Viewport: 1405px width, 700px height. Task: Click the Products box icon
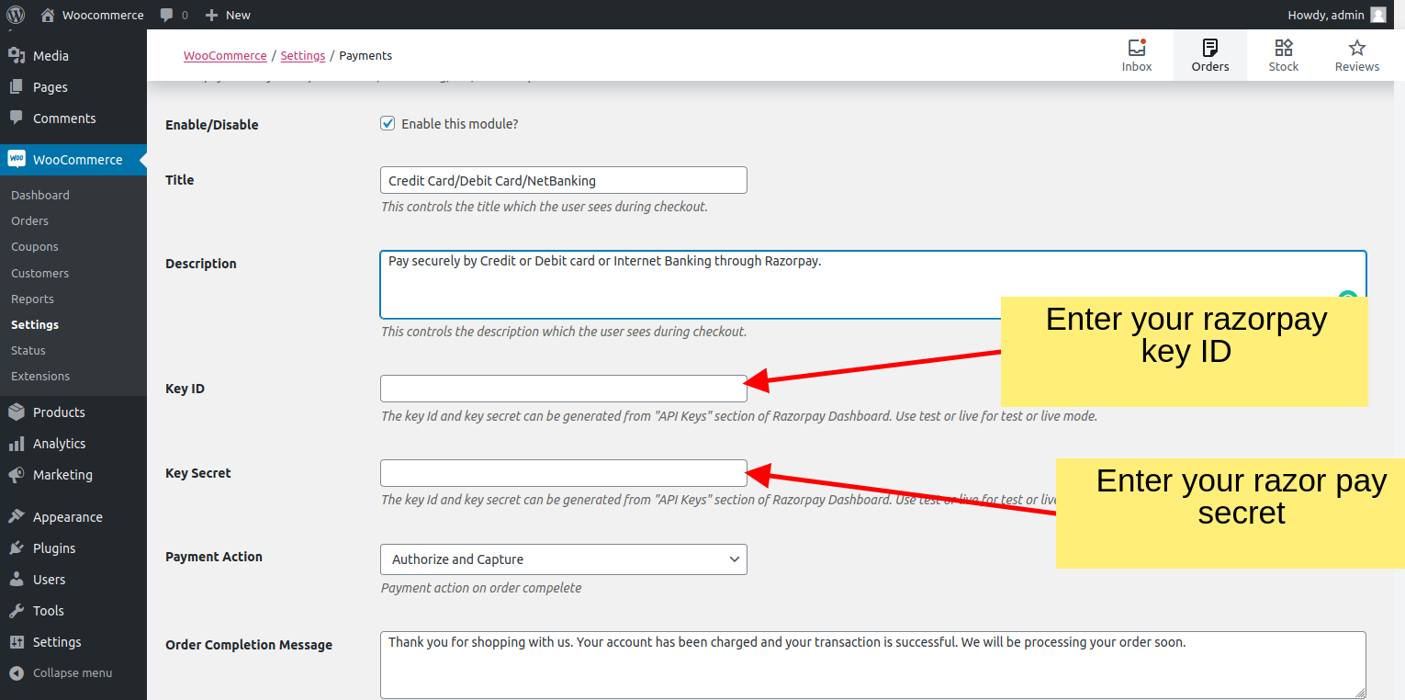pyautogui.click(x=17, y=412)
